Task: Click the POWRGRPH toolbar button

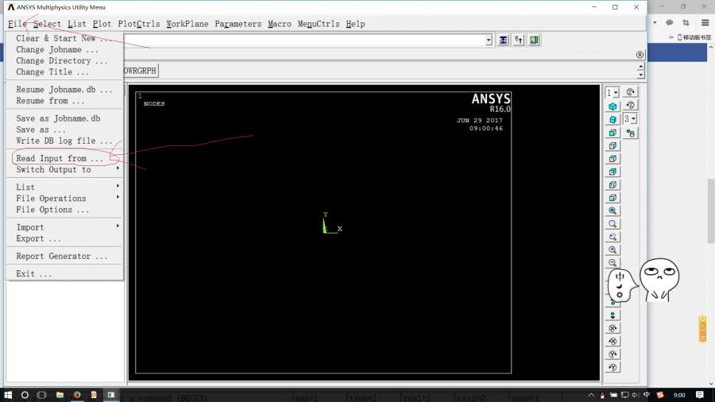Action: point(141,71)
